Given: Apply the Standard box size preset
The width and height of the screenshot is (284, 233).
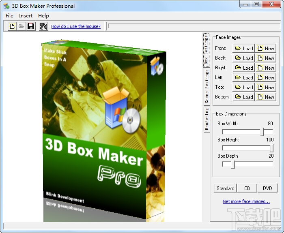Looking at the screenshot, I should [x=225, y=188].
